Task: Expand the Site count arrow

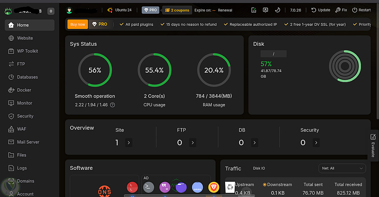Action: [128, 143]
